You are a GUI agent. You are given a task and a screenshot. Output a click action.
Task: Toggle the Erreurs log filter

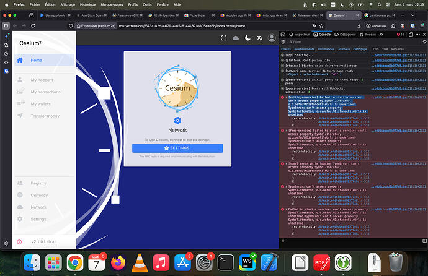click(x=286, y=48)
